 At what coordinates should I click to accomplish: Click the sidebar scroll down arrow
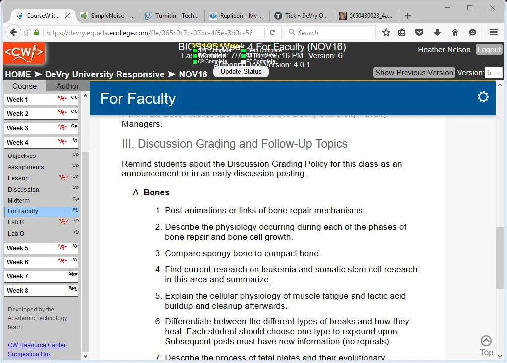click(85, 356)
